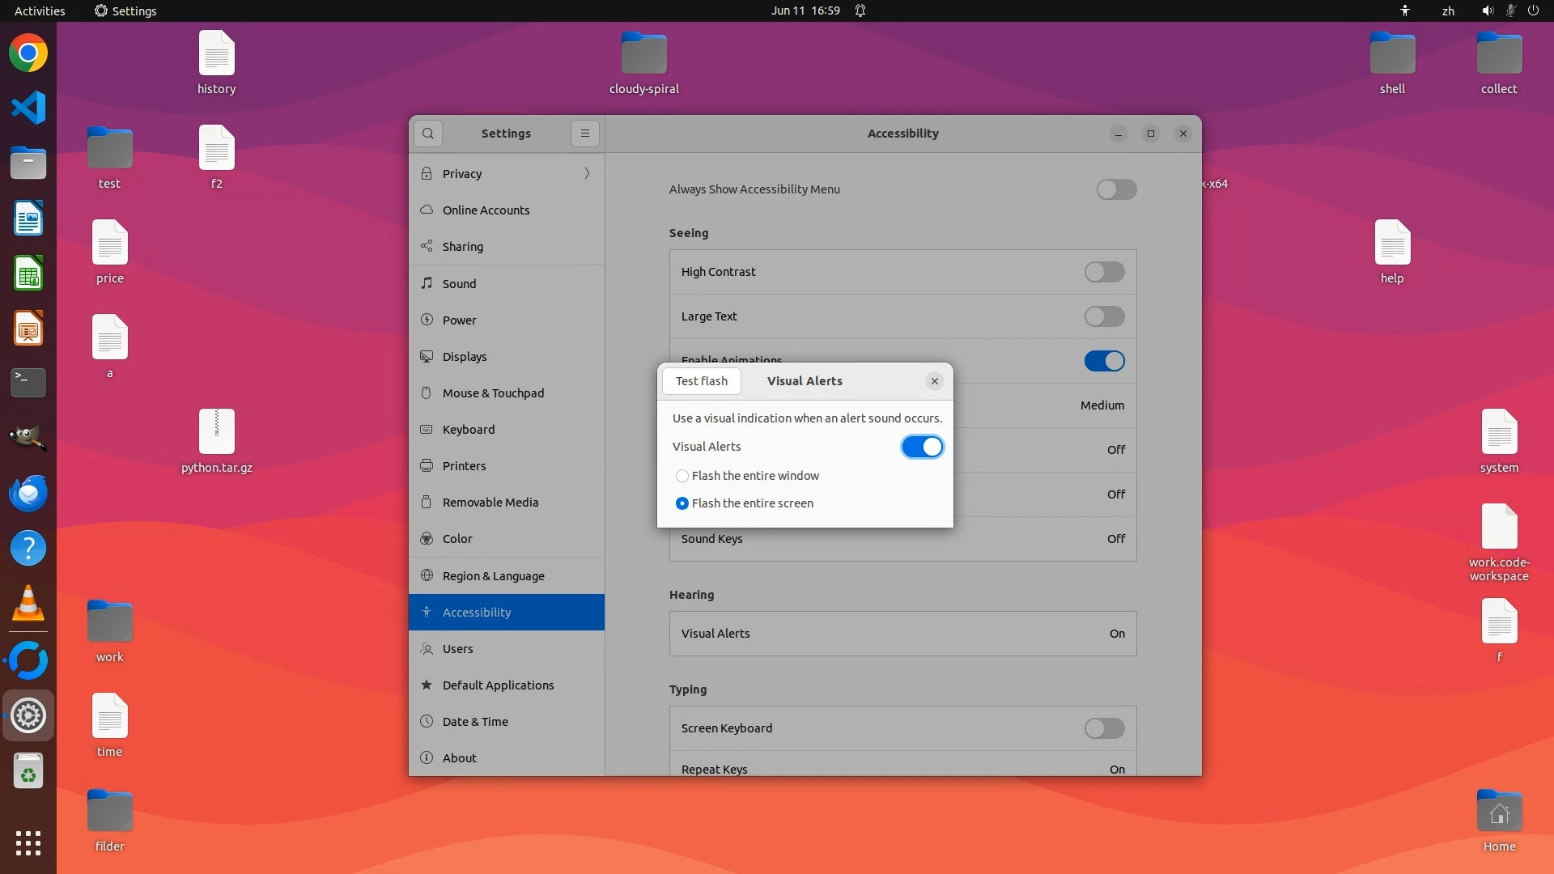Click the search icon in Settings header
Screen dimensions: 1554x874
[428, 134]
